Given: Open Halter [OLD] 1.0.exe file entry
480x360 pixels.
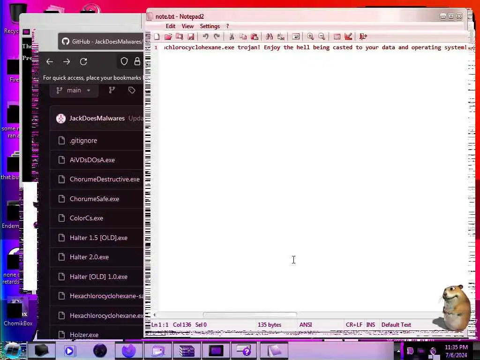Looking at the screenshot, I should point(98,277).
